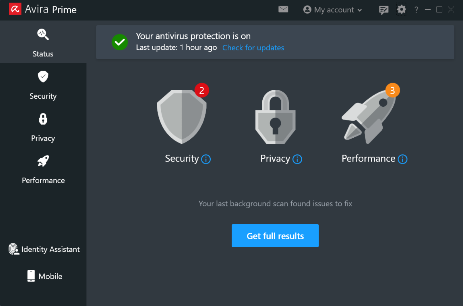Click the Check for updates link

(x=253, y=47)
